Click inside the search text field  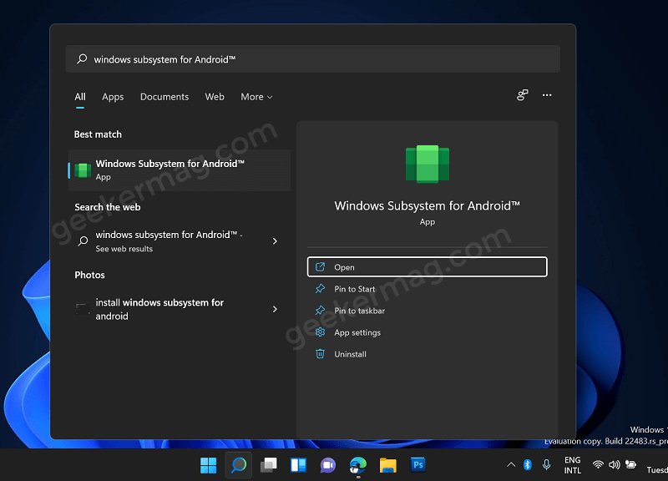(312, 58)
